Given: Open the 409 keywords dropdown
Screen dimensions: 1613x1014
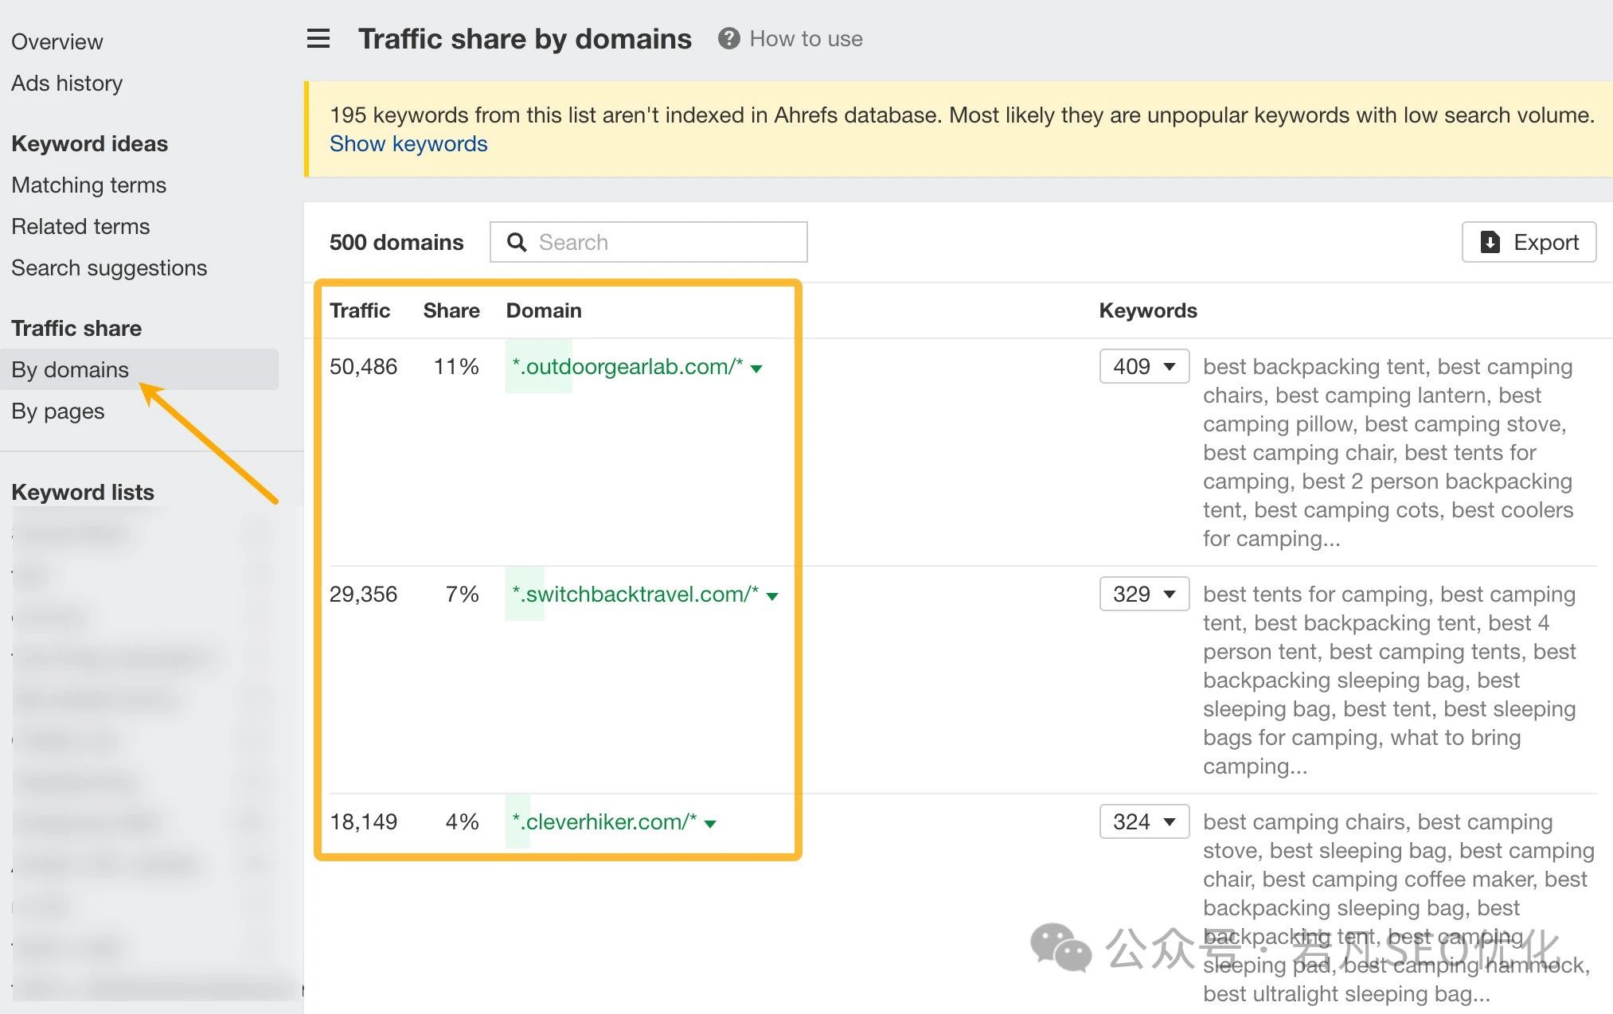Looking at the screenshot, I should [1144, 366].
